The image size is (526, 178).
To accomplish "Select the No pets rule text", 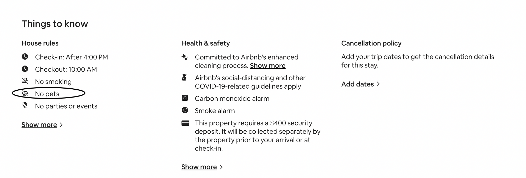I will click(x=47, y=94).
